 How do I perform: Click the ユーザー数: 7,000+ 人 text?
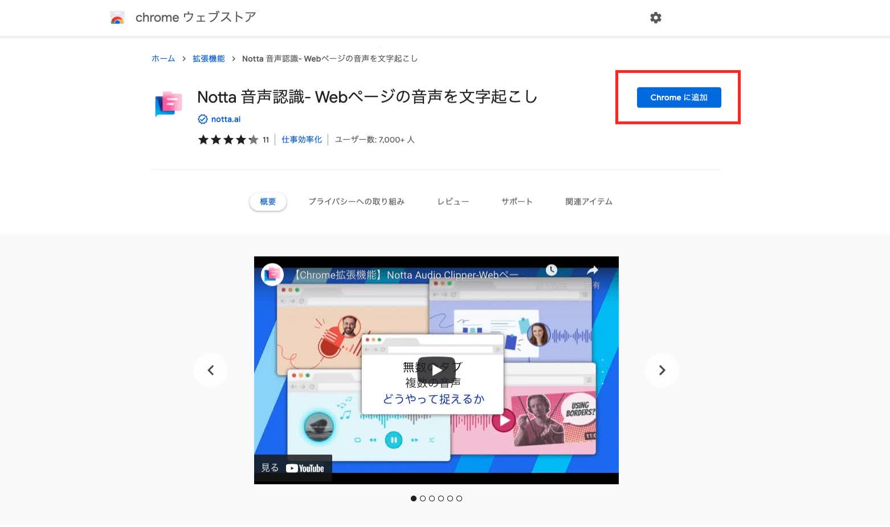pos(374,140)
